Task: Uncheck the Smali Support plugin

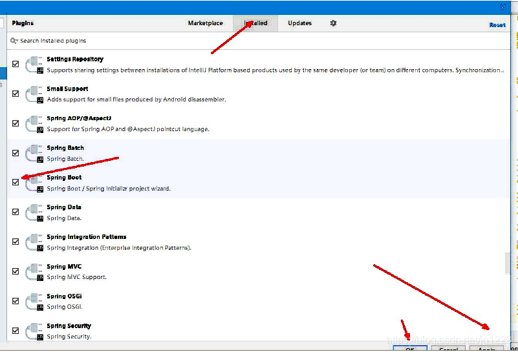Action: [16, 94]
